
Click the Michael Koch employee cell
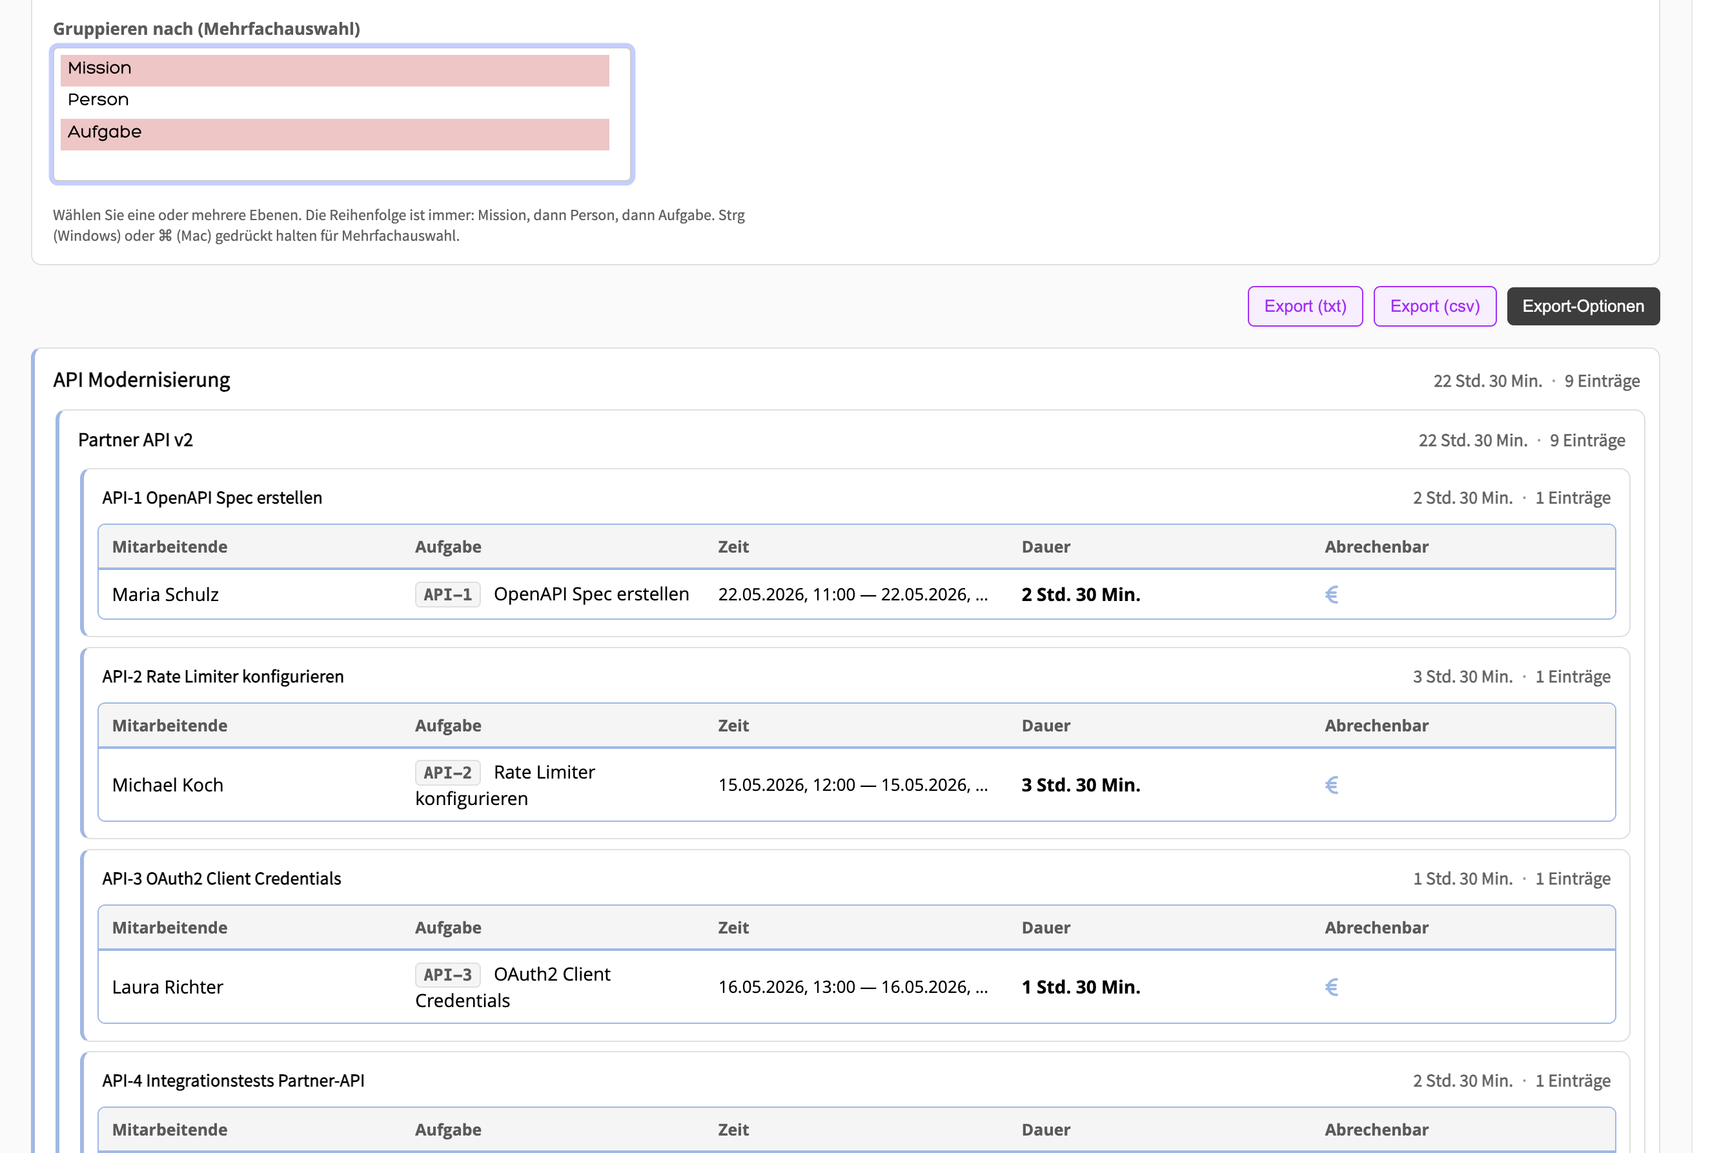click(168, 784)
